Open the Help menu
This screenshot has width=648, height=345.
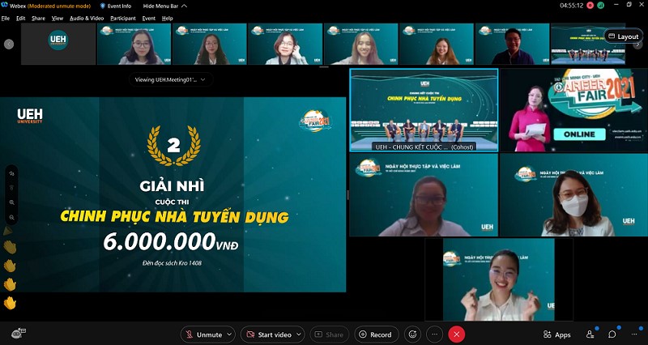[168, 18]
